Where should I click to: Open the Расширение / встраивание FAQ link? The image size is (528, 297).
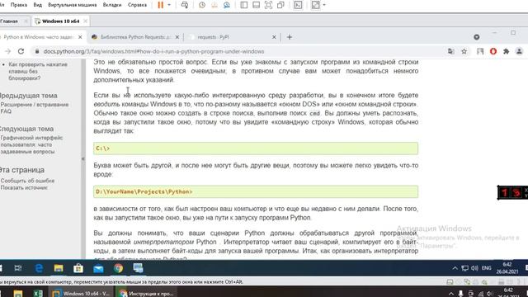[35, 108]
